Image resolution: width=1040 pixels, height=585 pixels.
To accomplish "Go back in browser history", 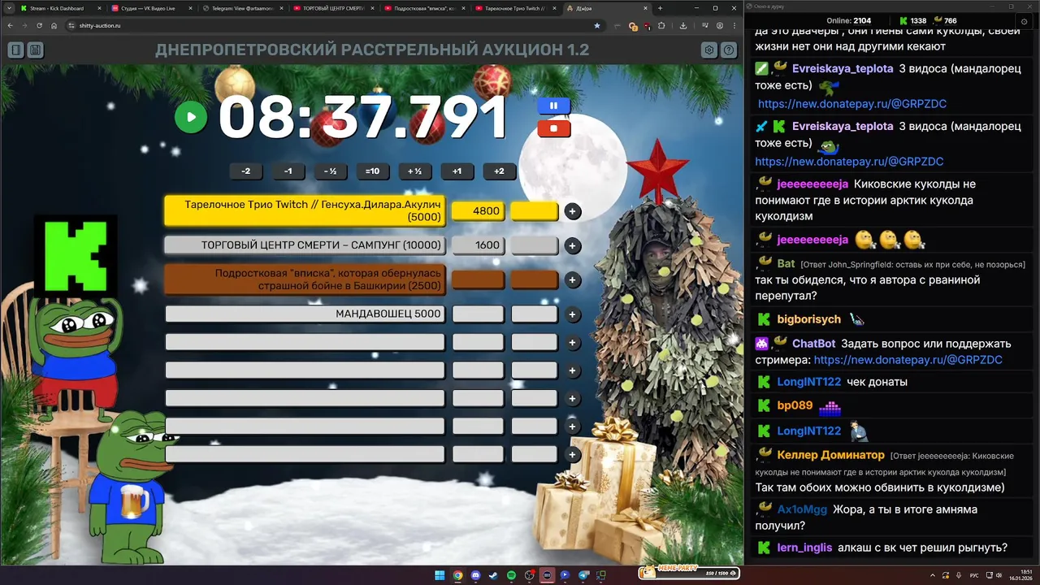I will pos(10,25).
